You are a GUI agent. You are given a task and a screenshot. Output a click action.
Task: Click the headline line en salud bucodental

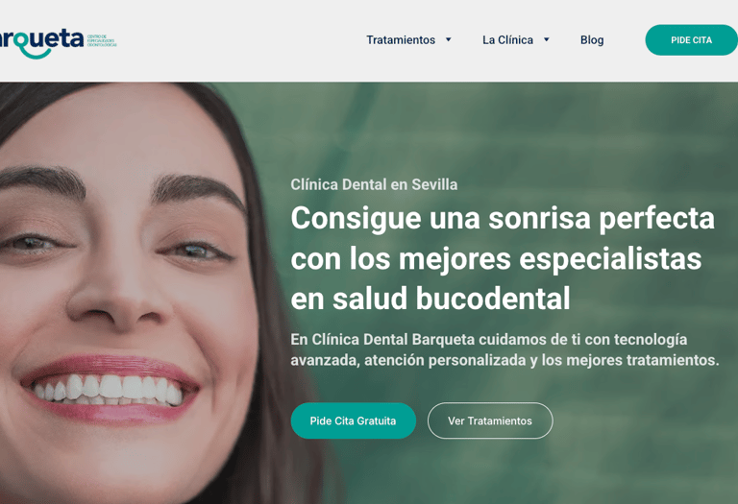tap(430, 299)
